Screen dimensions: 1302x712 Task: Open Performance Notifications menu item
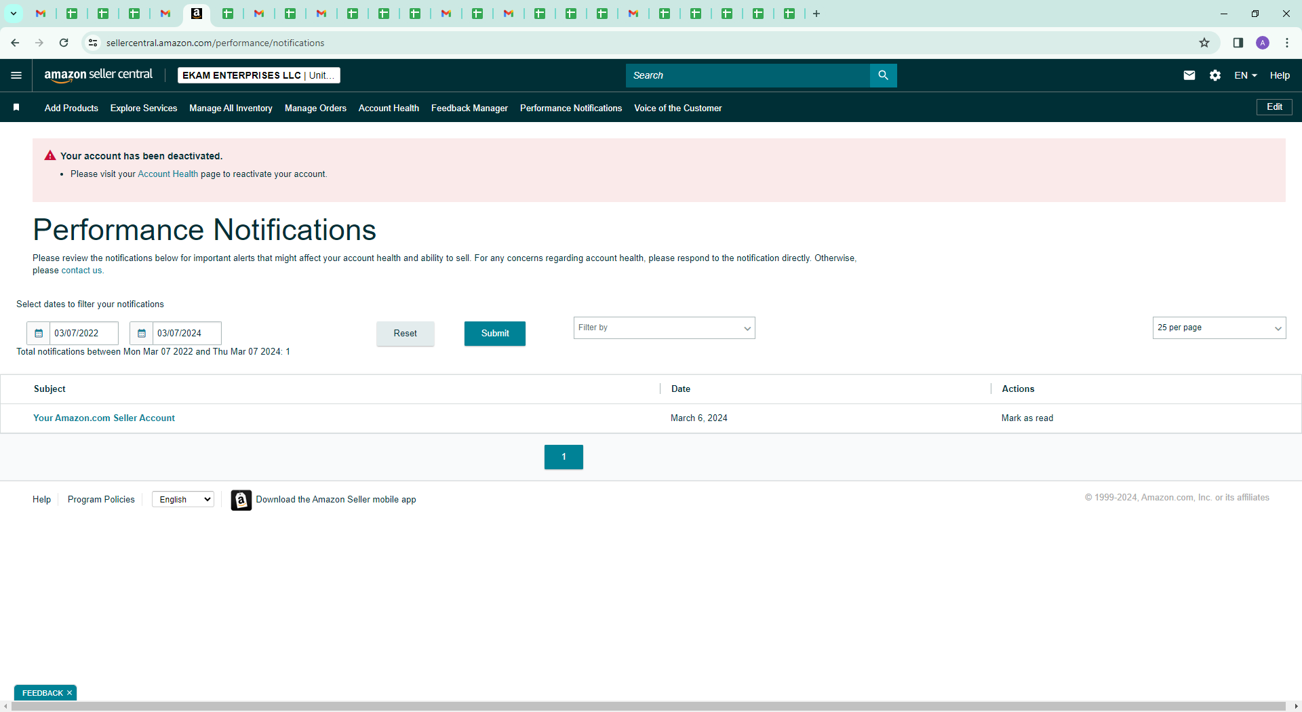(571, 108)
